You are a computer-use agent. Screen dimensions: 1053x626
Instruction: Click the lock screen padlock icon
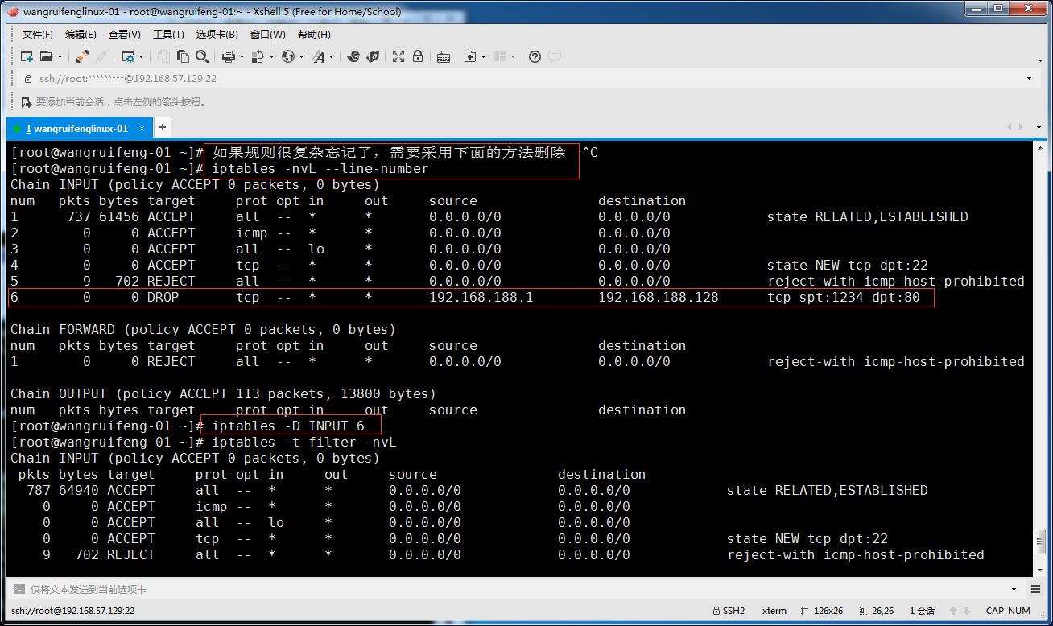[x=418, y=56]
